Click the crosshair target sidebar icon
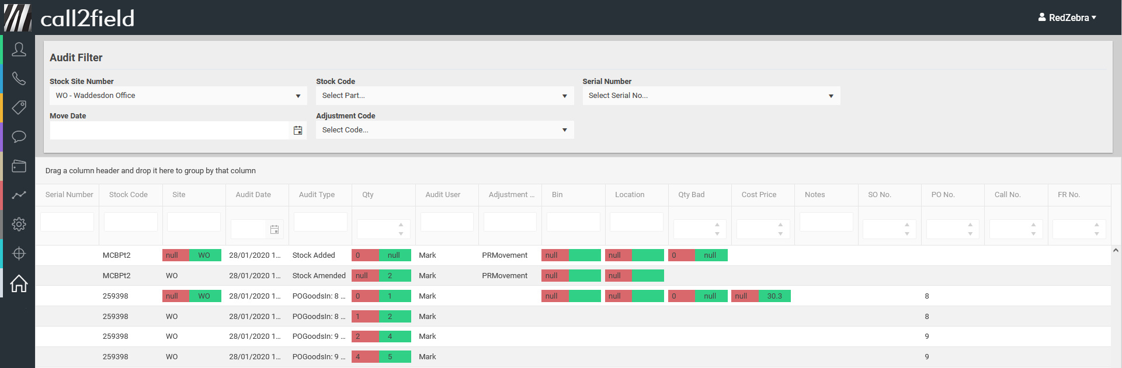 coord(19,254)
